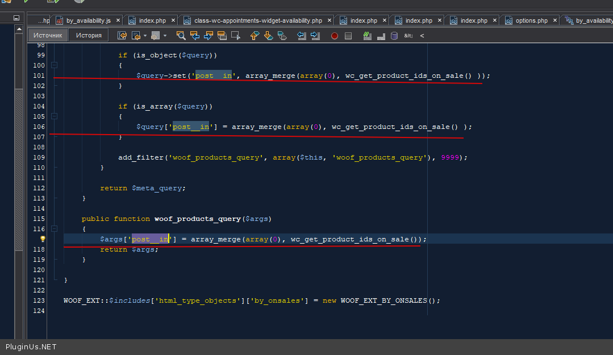The height and width of the screenshot is (355, 613).
Task: Jump to the last edit location
Action: click(122, 36)
